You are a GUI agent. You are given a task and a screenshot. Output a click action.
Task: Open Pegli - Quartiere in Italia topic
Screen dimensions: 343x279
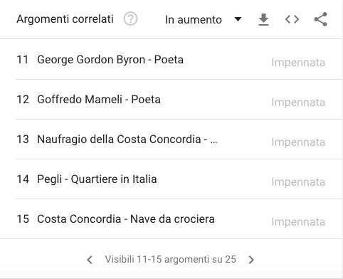click(97, 179)
